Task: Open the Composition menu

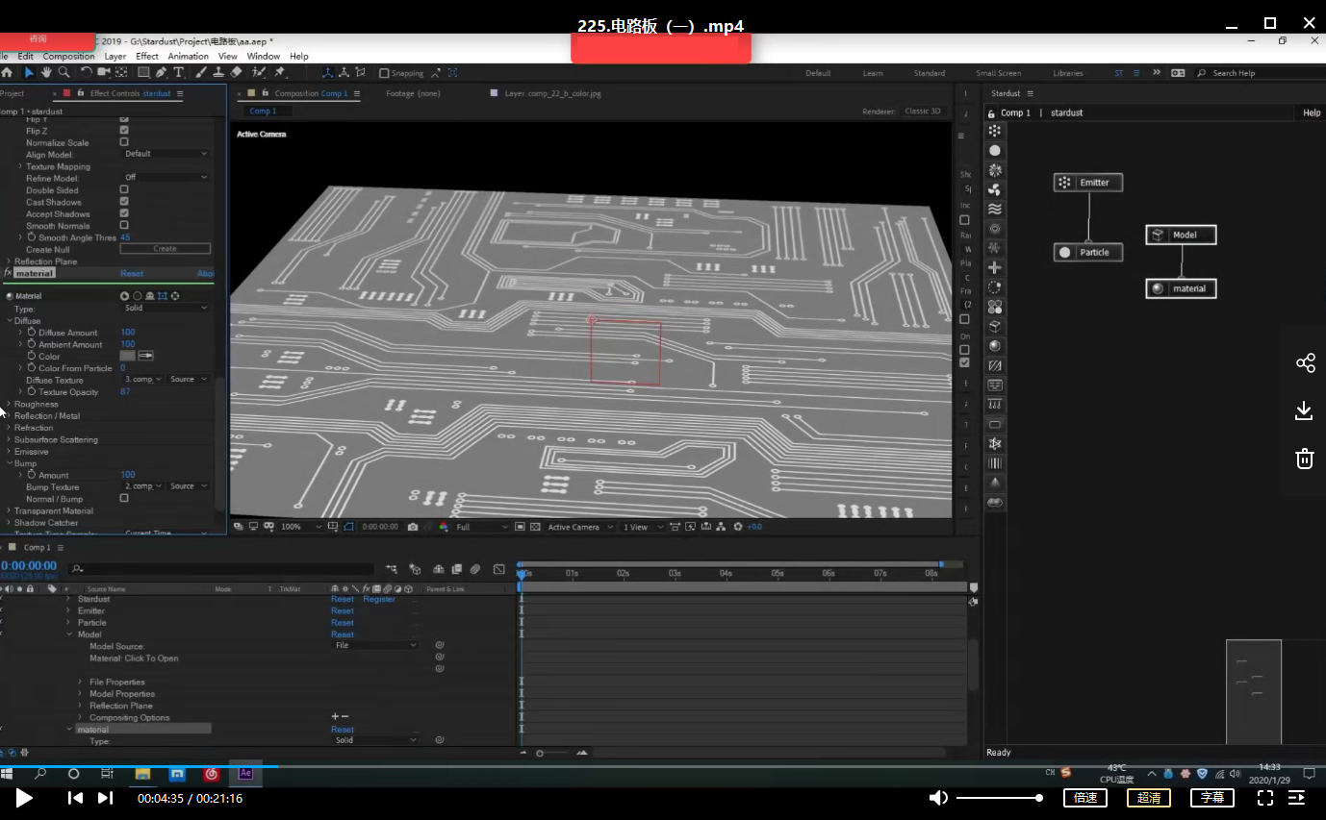Action: pos(68,57)
